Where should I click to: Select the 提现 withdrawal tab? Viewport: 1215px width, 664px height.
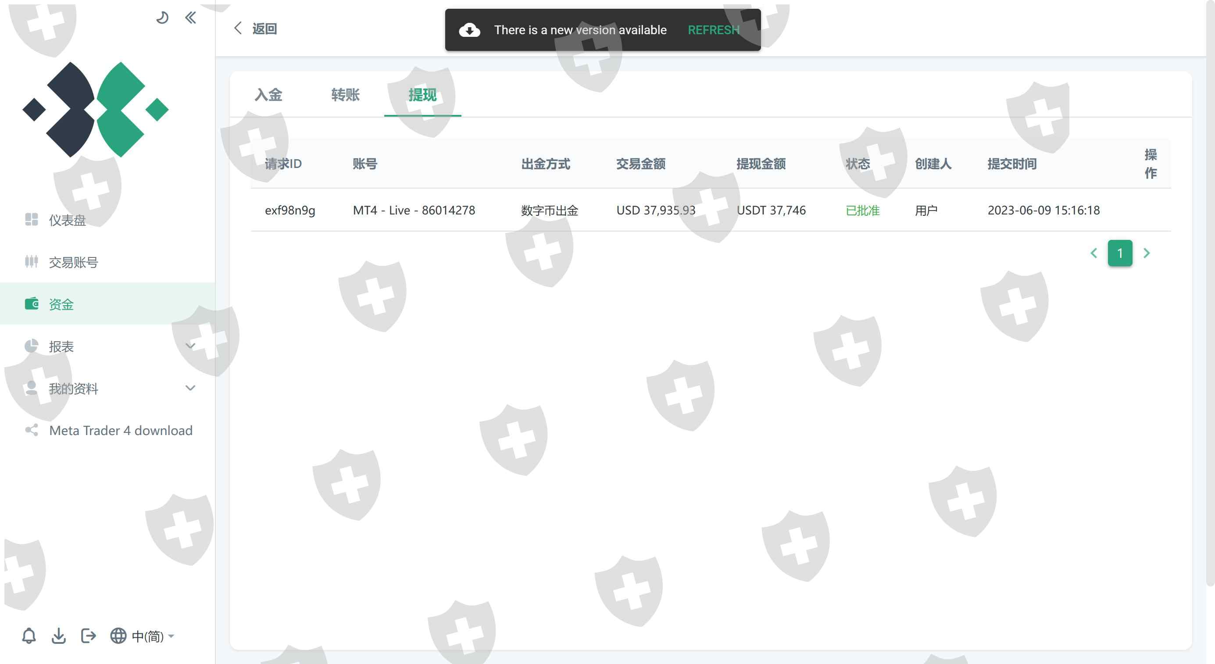(422, 95)
